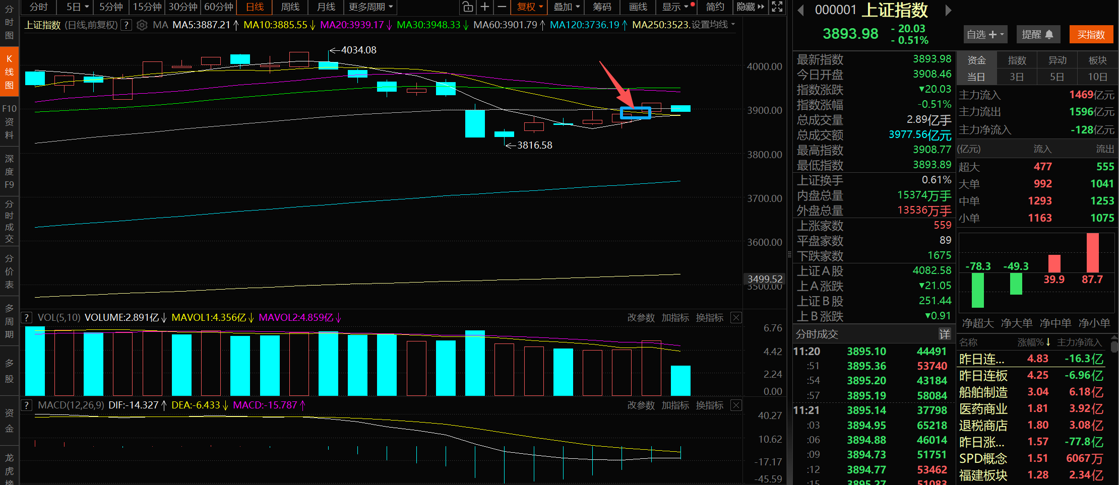Open help for 上证指数 main chart
The image size is (1119, 485).
127,25
